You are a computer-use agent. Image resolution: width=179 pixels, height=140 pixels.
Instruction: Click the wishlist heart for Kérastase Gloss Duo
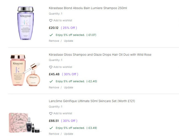[51, 67]
